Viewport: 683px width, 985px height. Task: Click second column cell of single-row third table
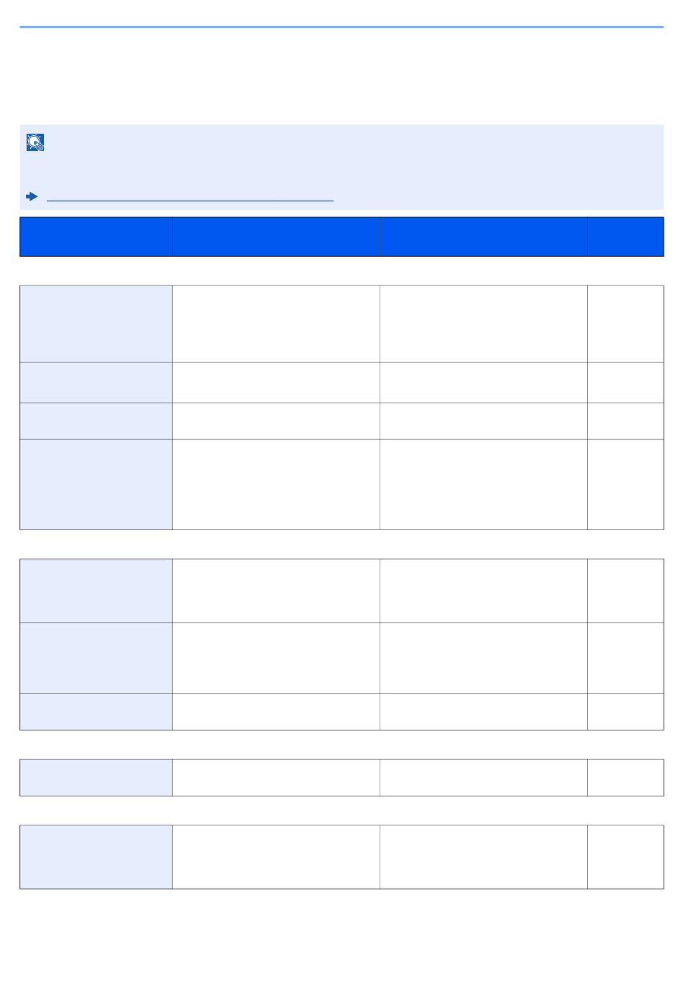click(276, 778)
